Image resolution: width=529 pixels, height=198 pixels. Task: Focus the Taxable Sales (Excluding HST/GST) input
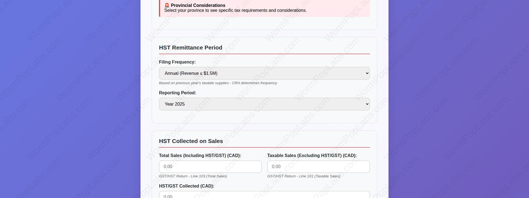(318, 166)
